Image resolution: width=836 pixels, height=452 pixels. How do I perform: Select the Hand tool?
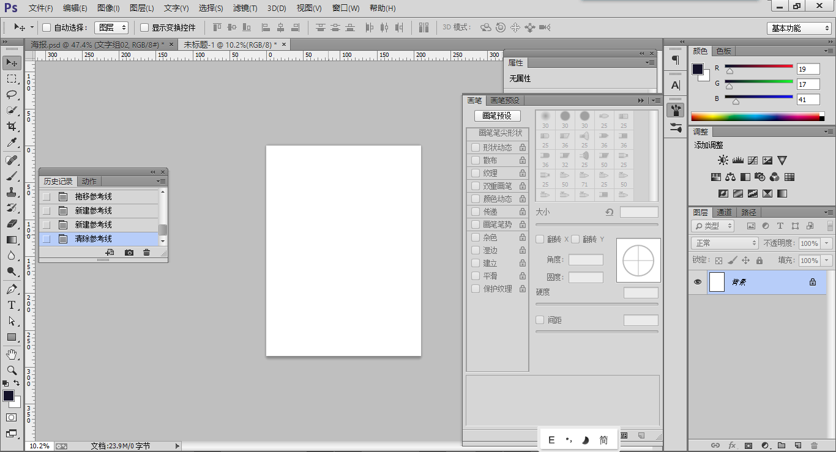[12, 355]
